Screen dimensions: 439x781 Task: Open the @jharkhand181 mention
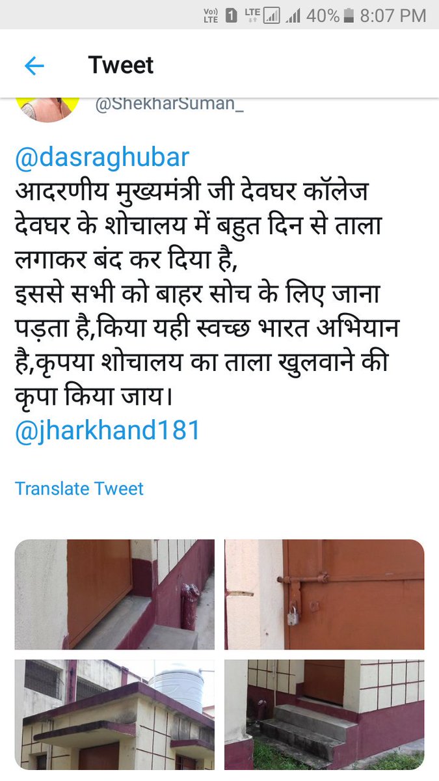pos(108,431)
